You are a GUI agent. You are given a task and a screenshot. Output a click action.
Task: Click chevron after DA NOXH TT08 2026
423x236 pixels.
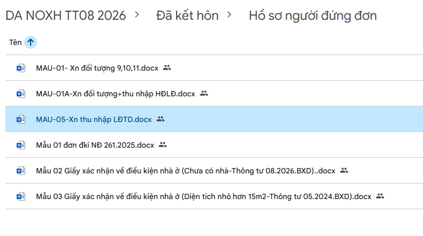click(x=137, y=15)
